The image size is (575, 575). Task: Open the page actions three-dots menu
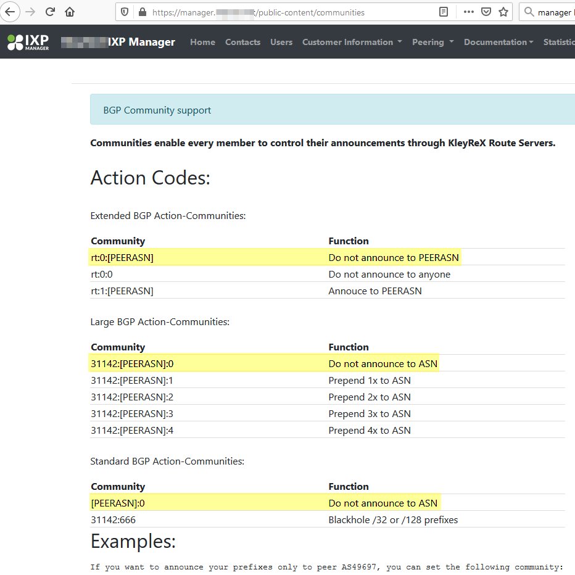click(469, 12)
